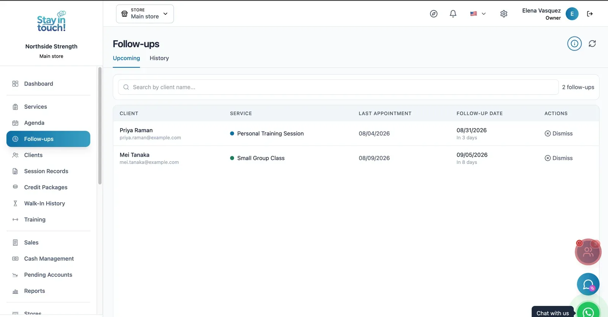This screenshot has height=317, width=608.
Task: Open the info circle icon
Action: pyautogui.click(x=575, y=44)
